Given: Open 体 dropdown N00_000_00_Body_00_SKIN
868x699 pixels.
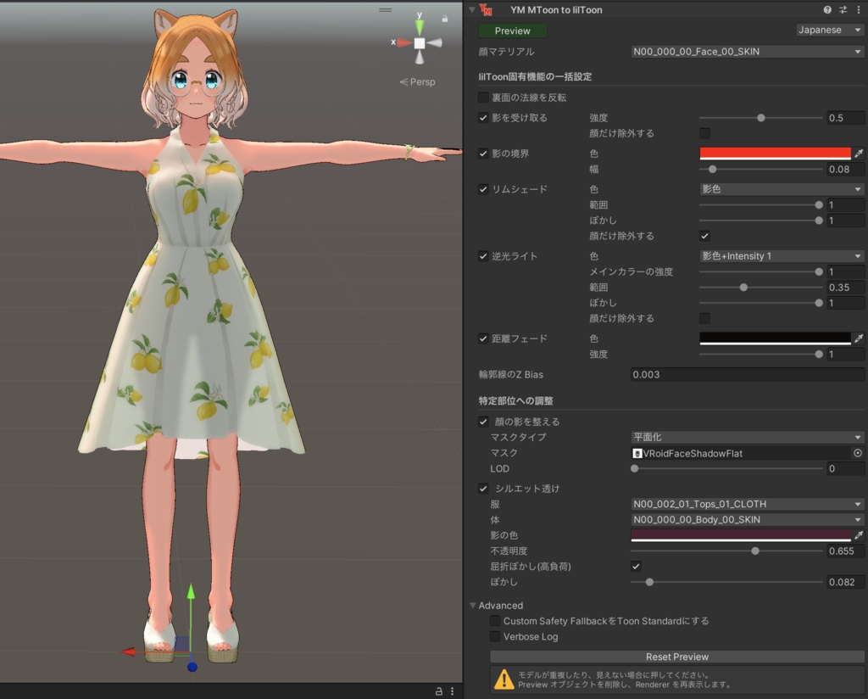Looking at the screenshot, I should click(748, 519).
